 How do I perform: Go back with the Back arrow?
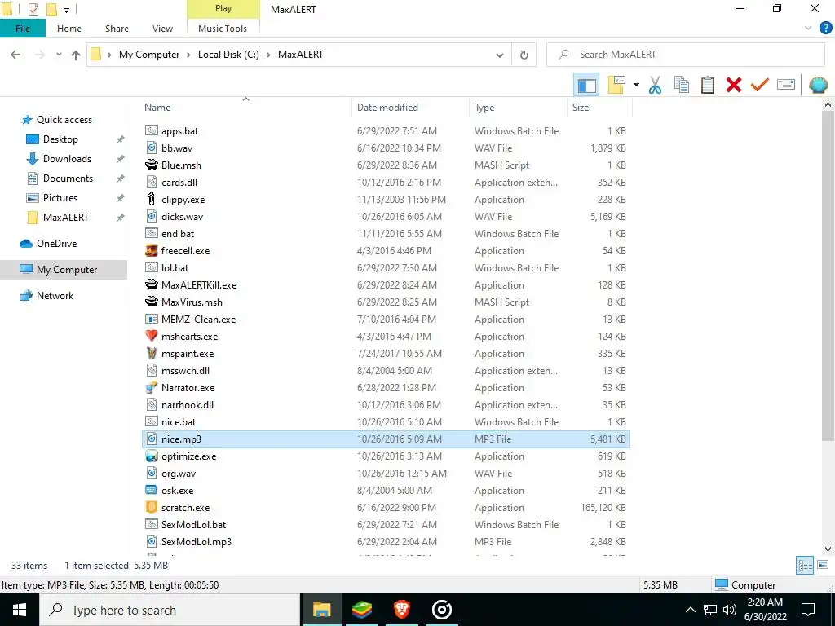coord(16,55)
